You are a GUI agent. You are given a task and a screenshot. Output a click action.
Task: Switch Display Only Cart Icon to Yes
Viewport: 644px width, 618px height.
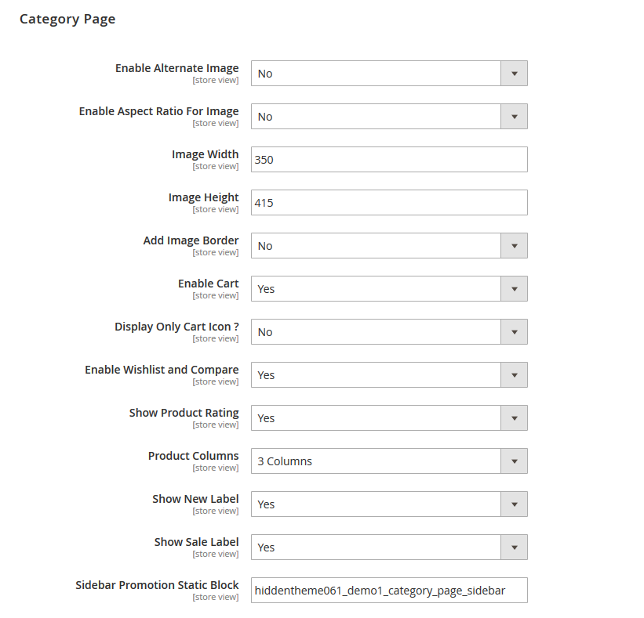click(388, 331)
